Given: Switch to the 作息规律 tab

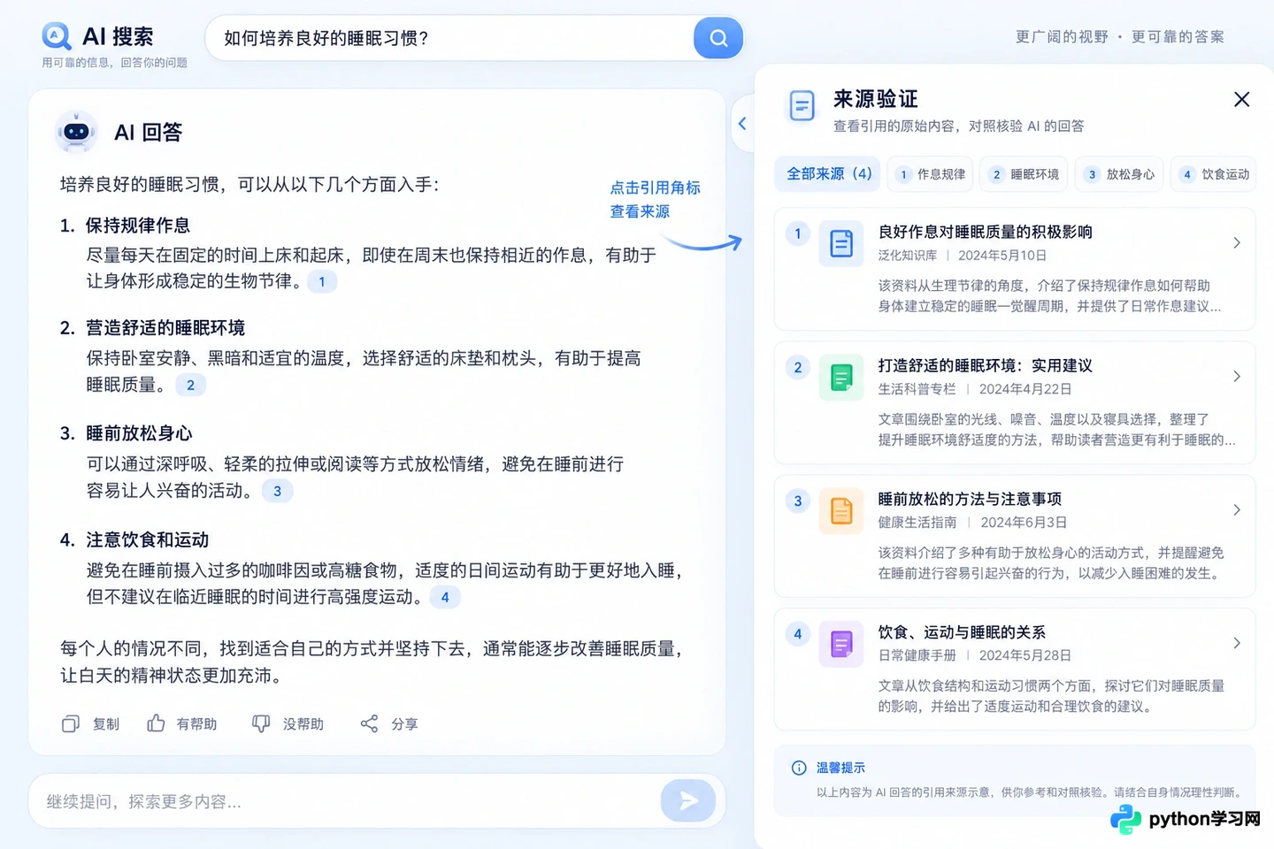Looking at the screenshot, I should 932,174.
